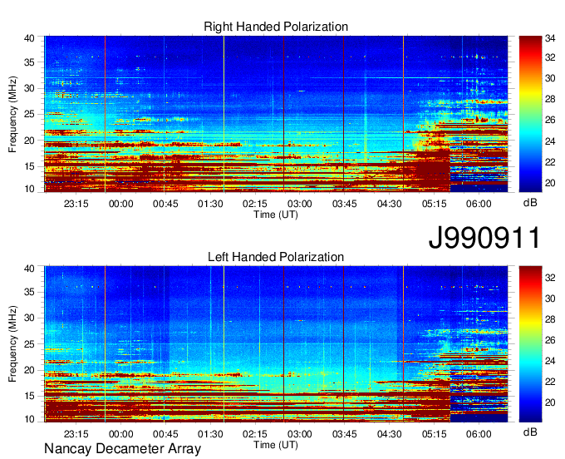Click the 04:30 tick on Right Handed plot
565x459 pixels.
point(389,204)
